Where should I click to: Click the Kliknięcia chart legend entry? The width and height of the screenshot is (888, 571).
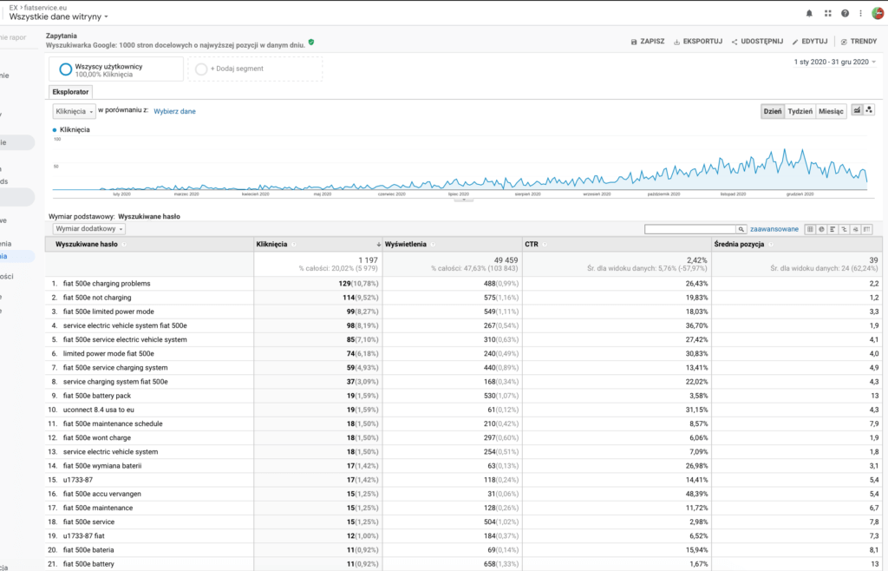coord(71,129)
